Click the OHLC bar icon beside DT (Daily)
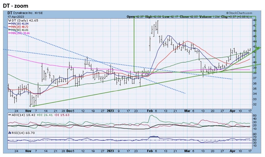 point(9,21)
